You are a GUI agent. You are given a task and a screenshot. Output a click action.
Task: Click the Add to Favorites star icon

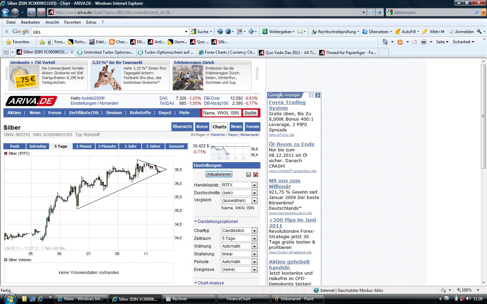42,42
